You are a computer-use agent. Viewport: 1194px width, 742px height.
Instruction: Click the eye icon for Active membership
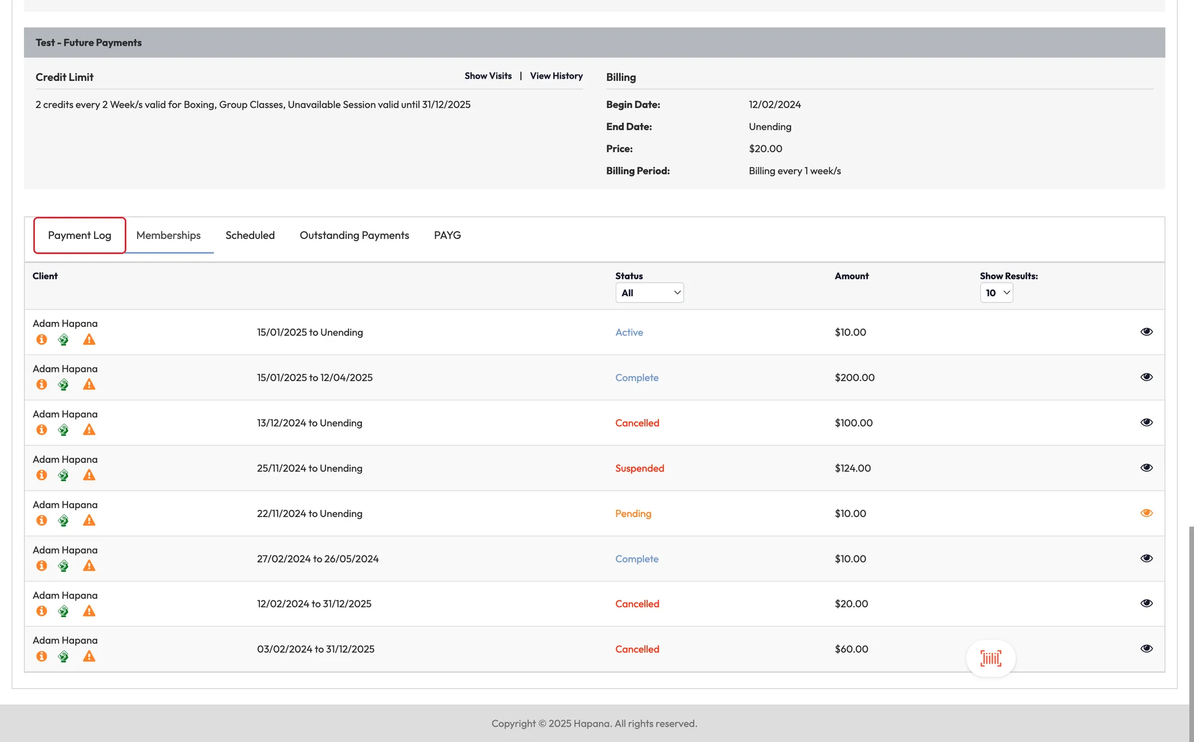tap(1146, 332)
